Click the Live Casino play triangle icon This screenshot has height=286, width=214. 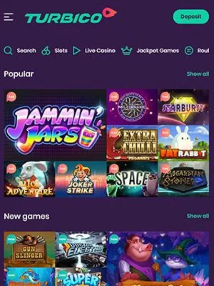pos(76,51)
